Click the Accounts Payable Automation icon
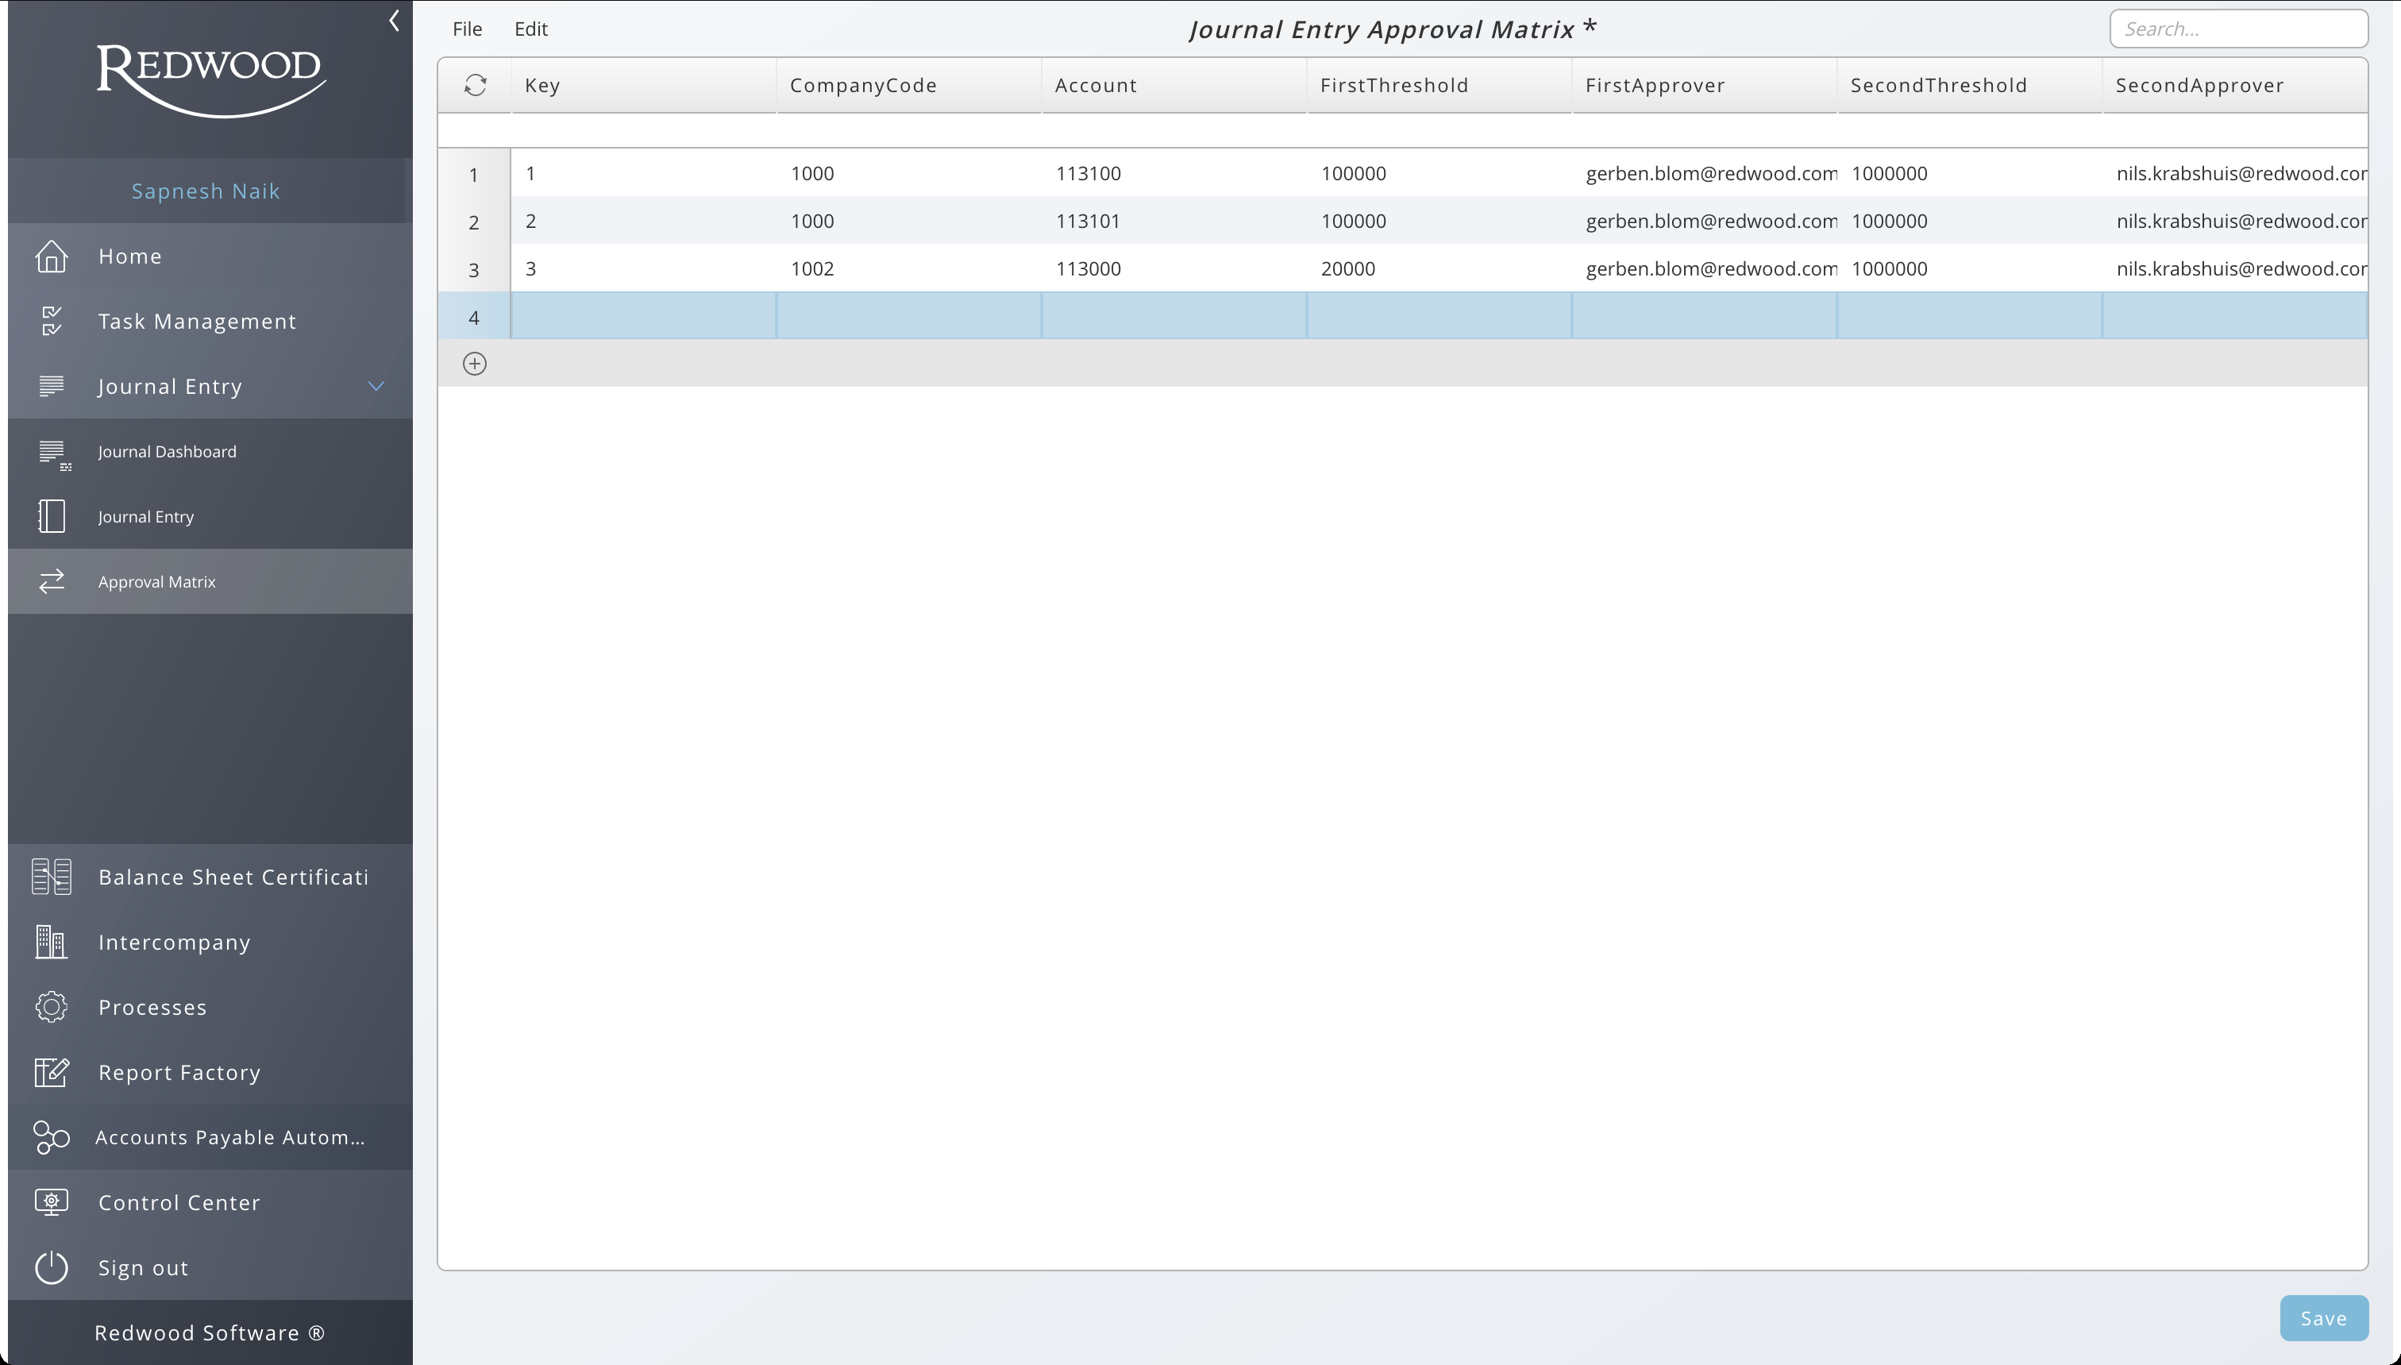2401x1365 pixels. click(52, 1137)
